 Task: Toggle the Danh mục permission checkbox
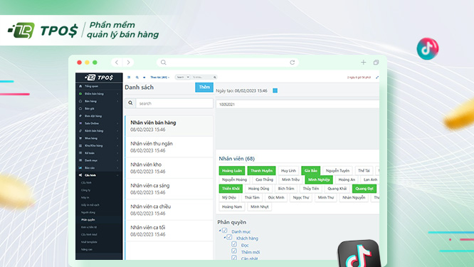[x=225, y=231]
